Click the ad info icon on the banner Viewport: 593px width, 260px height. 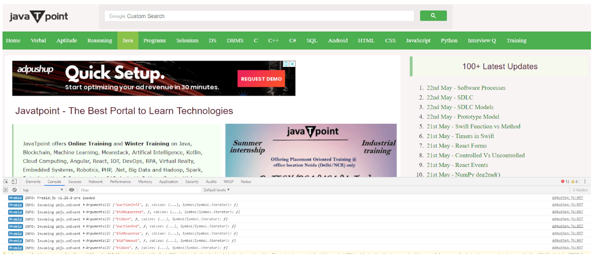pos(286,64)
